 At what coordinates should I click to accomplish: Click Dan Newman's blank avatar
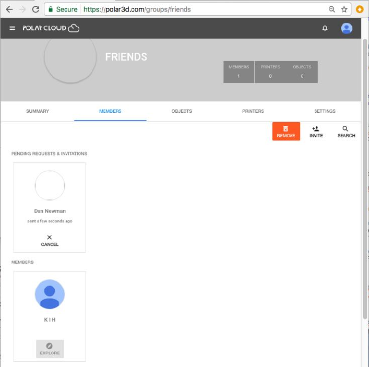click(x=50, y=185)
